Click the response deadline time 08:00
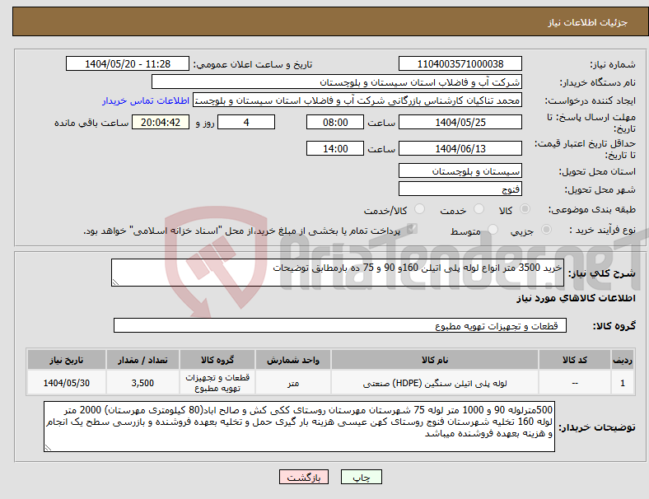The width and height of the screenshot is (649, 499). [335, 122]
